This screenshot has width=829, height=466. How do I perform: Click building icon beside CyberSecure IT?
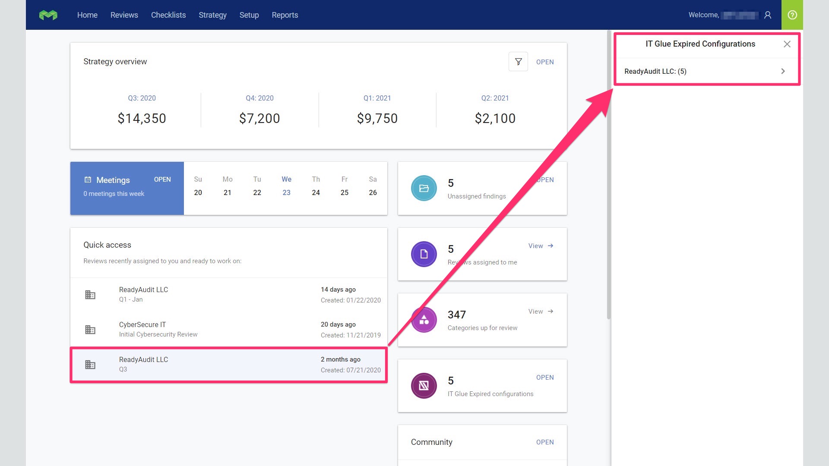pos(90,330)
